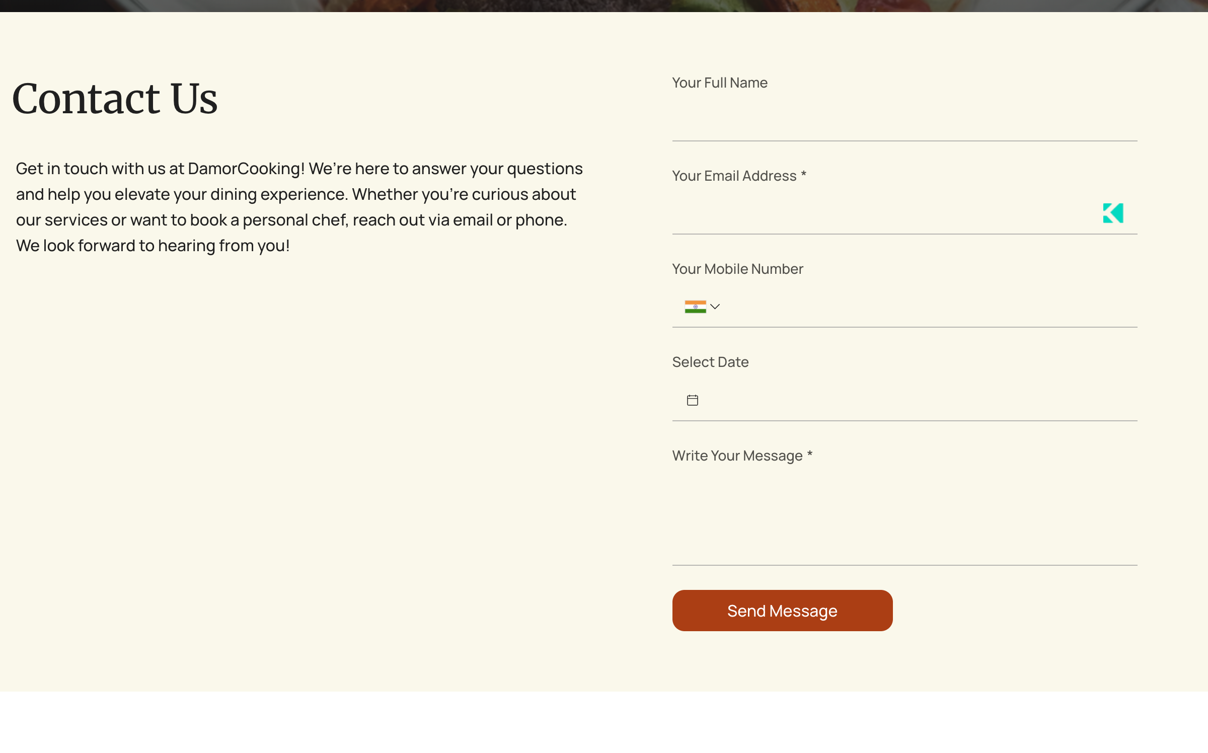Click the teal K autofill icon in email field

(x=1113, y=213)
